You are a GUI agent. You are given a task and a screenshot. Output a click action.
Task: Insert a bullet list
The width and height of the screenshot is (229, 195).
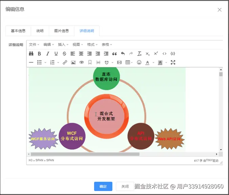(39, 62)
